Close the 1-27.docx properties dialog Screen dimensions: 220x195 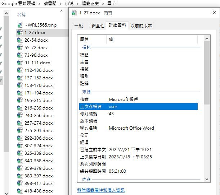(214, 13)
